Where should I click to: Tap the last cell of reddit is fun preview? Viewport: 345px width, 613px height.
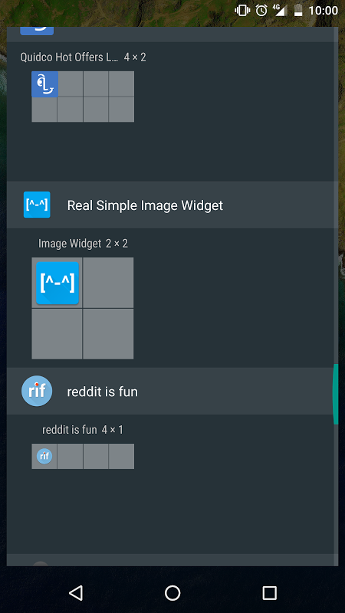[121, 456]
